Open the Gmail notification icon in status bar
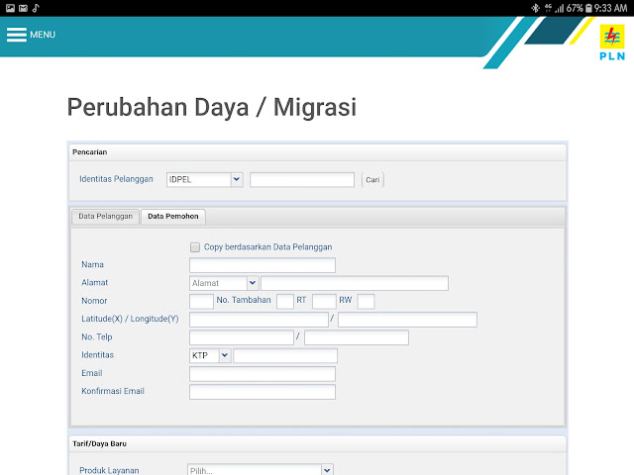634x475 pixels. (23, 8)
